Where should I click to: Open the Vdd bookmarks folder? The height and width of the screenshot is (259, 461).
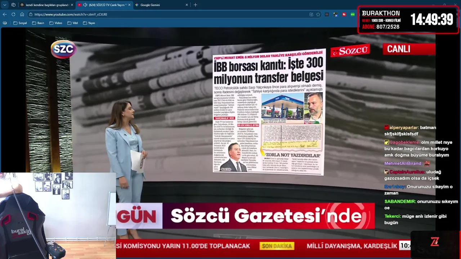pos(72,23)
